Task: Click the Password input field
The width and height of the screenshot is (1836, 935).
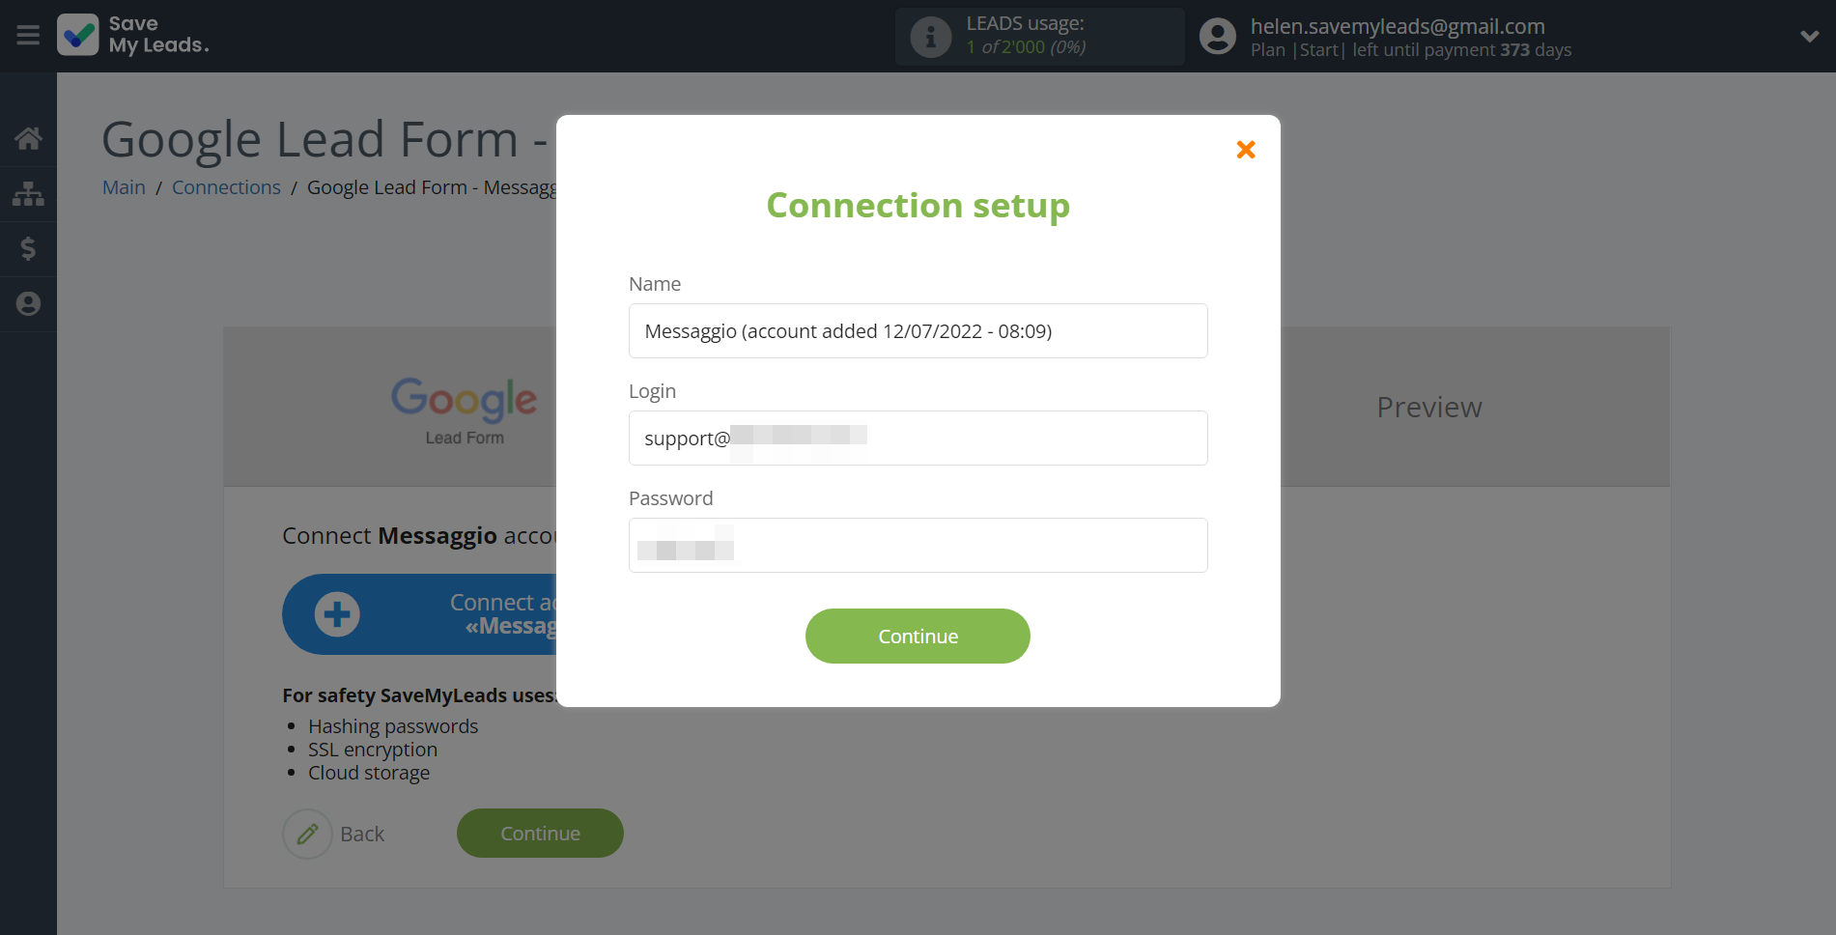Action: 918,546
